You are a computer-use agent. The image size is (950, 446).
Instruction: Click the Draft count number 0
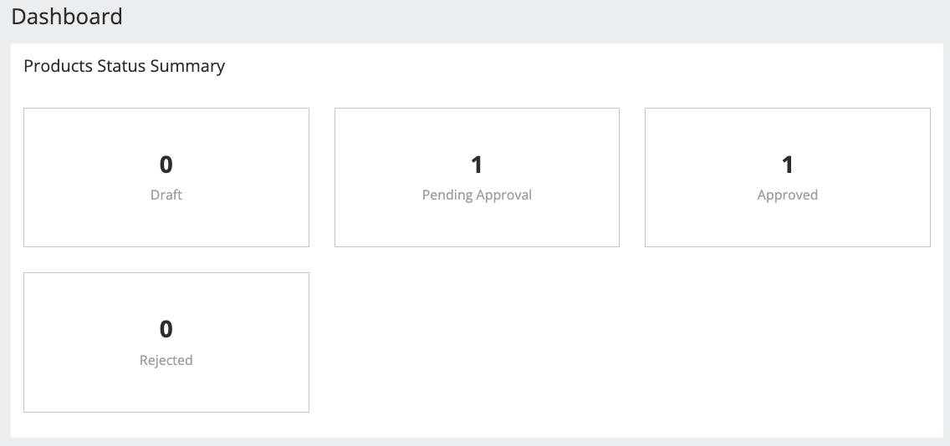pyautogui.click(x=166, y=165)
